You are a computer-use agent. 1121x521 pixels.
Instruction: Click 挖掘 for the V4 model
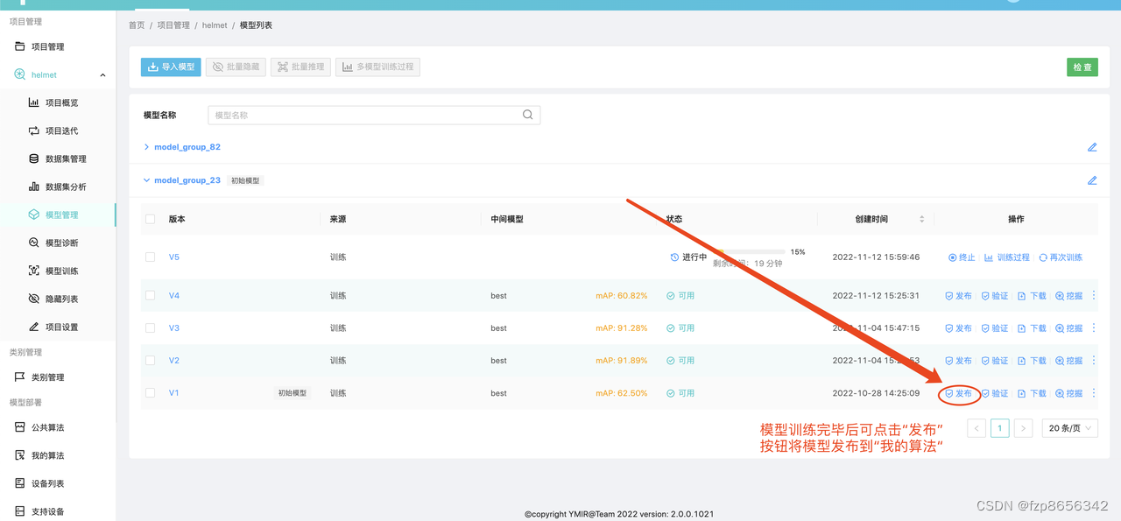pos(1069,296)
